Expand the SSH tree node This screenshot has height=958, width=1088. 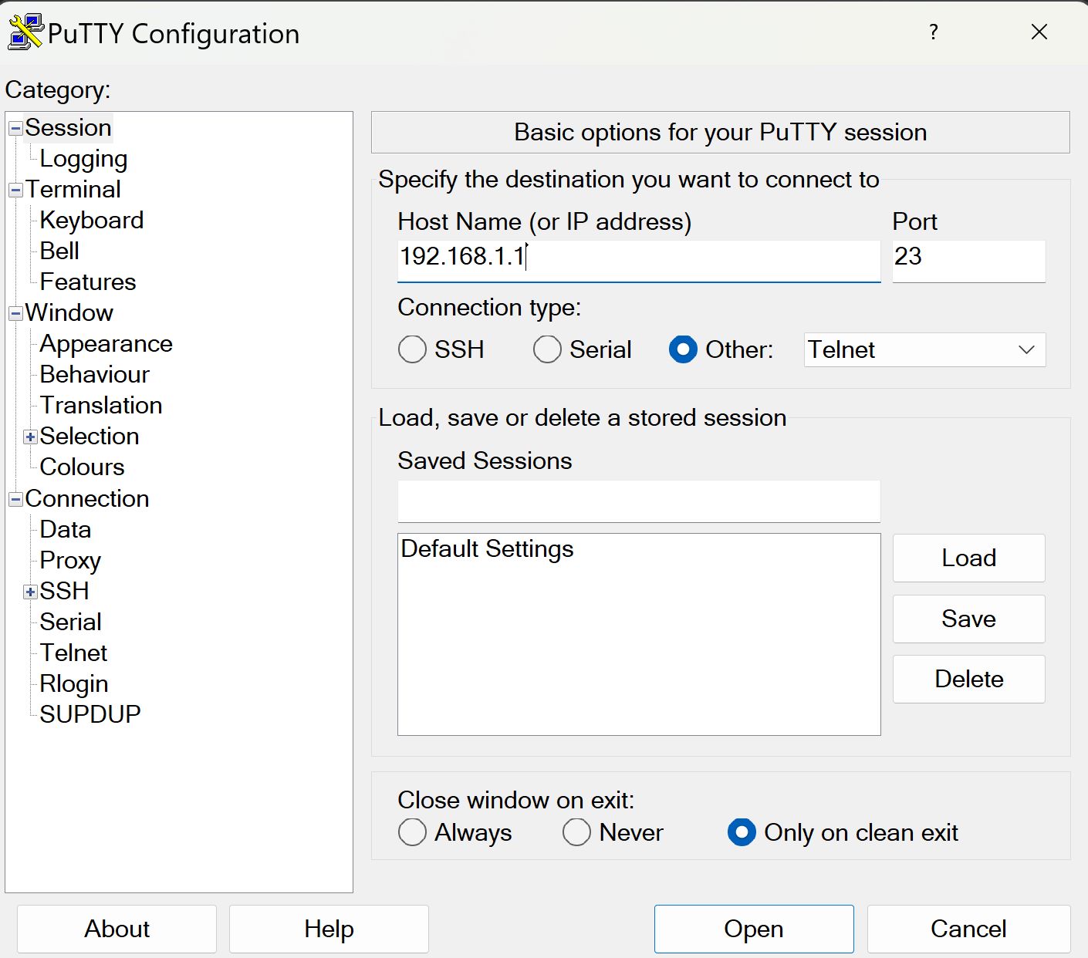click(x=30, y=592)
